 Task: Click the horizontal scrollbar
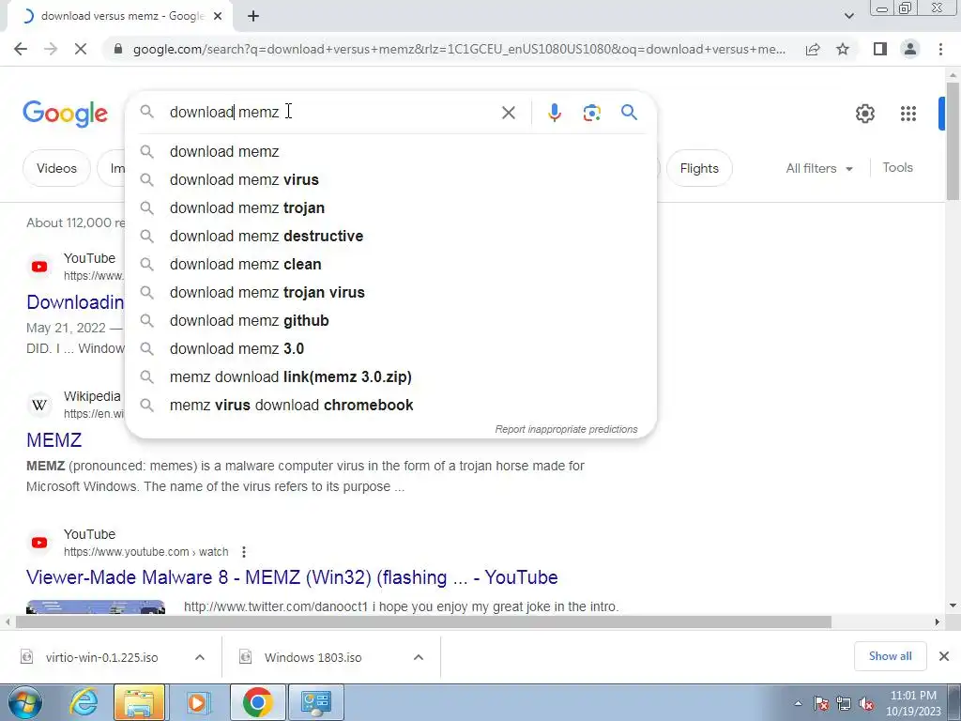pyautogui.click(x=423, y=621)
